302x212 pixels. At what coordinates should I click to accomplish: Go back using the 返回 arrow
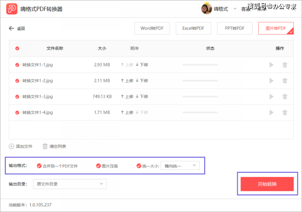coord(11,29)
